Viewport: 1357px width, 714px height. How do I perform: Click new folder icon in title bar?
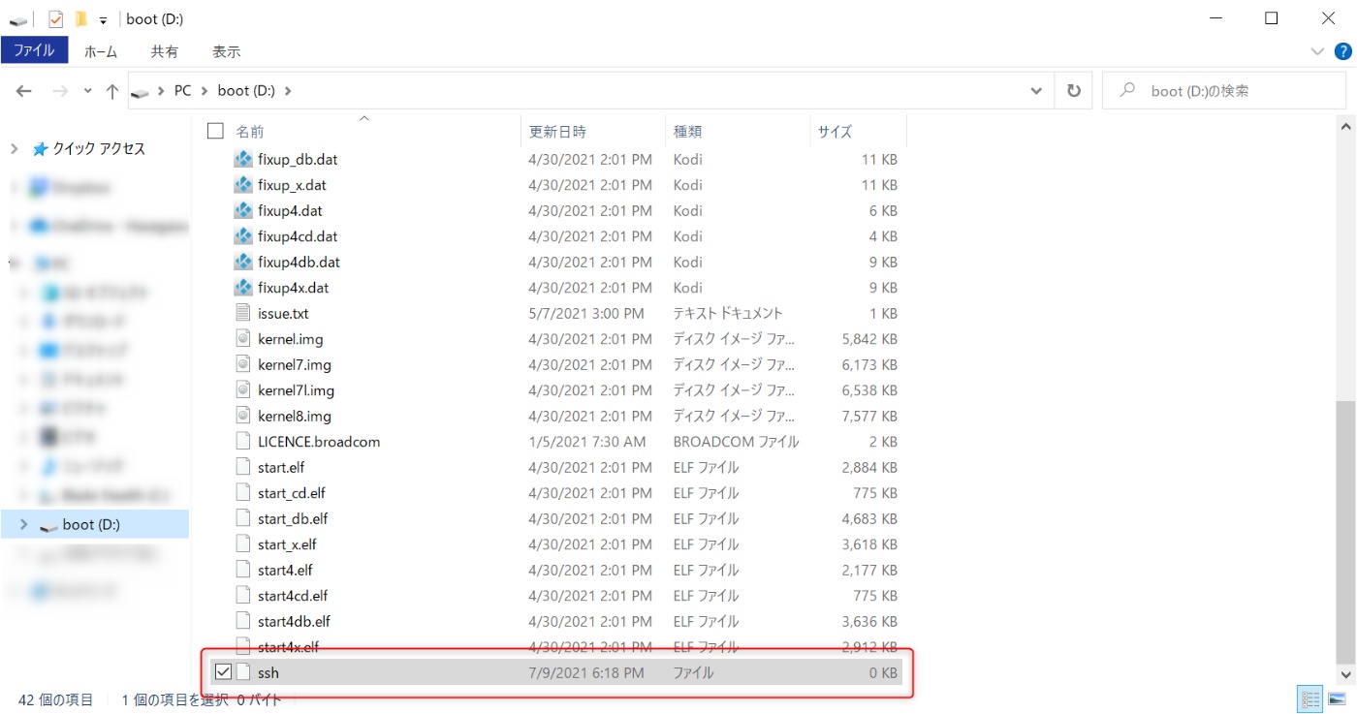tap(81, 18)
